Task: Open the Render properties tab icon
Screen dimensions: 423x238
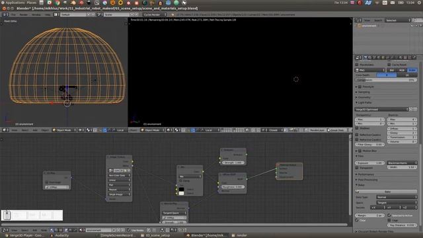Action: coord(365,58)
